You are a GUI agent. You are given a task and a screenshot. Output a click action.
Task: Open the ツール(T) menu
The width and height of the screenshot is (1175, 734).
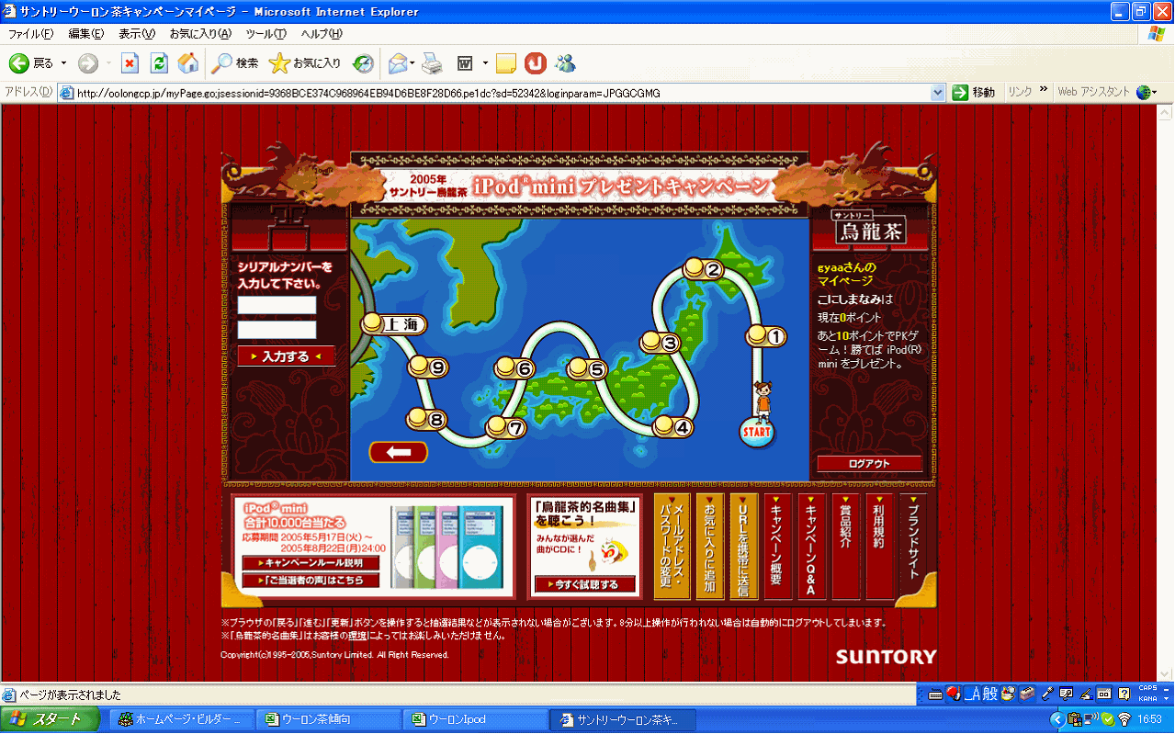(266, 34)
